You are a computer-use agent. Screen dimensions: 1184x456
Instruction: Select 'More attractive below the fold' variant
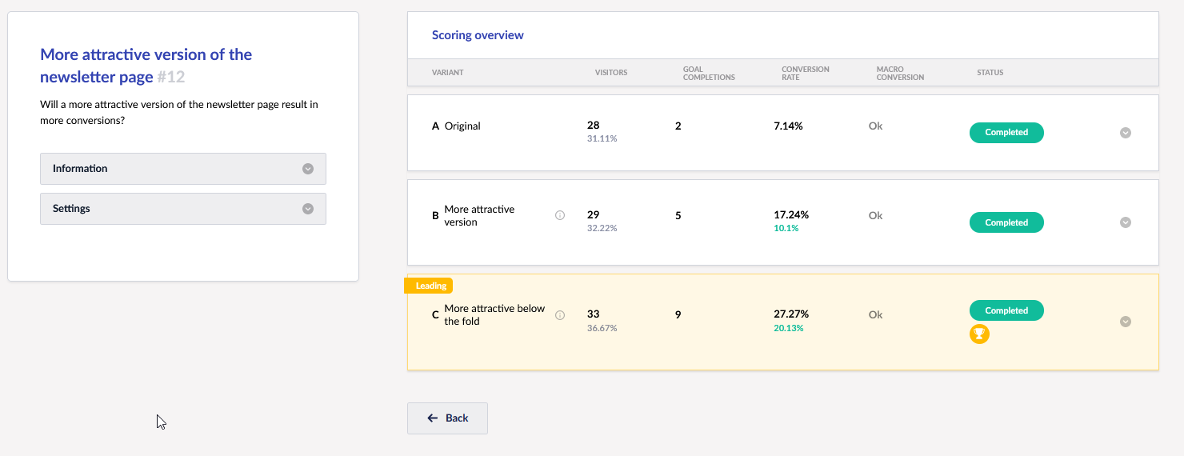point(494,314)
